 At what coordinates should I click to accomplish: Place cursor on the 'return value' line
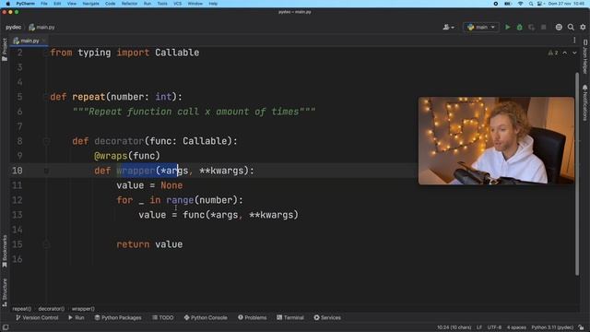pyautogui.click(x=149, y=244)
